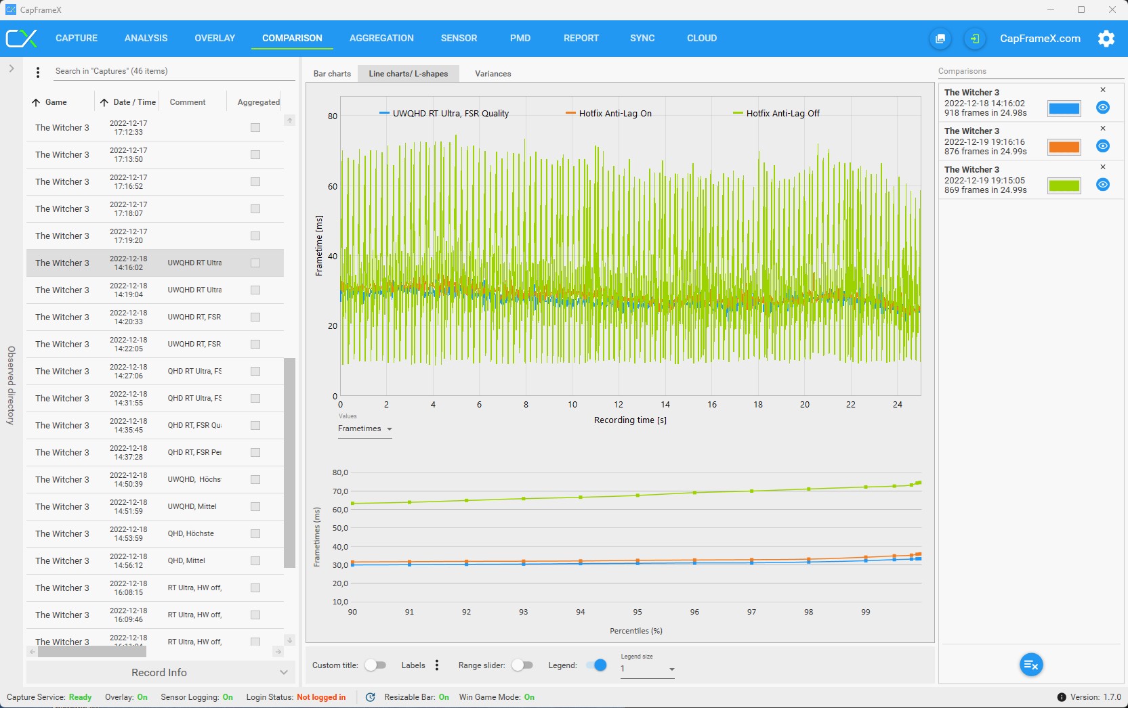Click the captures list scroll-down arrow
1128x708 pixels.
tap(290, 640)
